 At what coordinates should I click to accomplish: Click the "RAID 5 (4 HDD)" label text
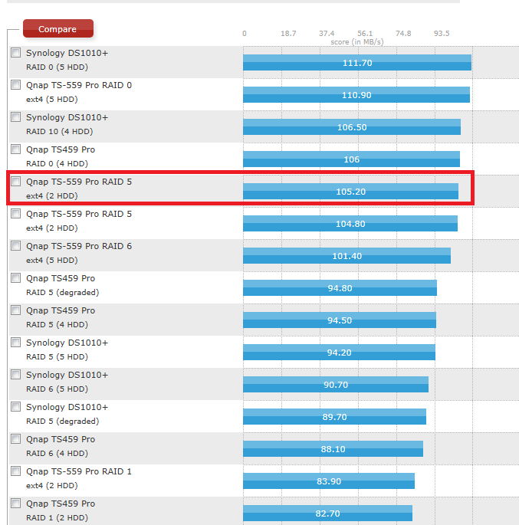click(57, 324)
